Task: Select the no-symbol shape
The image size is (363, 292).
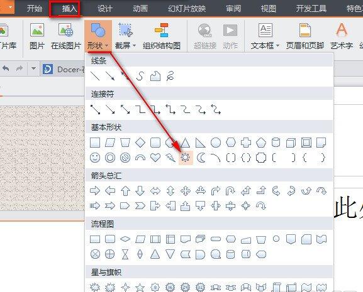Action: [x=125, y=158]
